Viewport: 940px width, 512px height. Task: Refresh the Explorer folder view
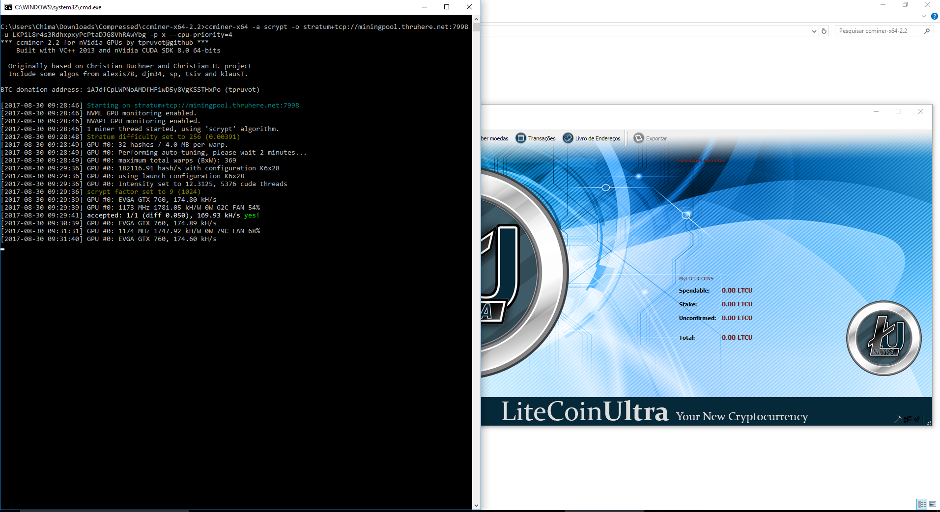(824, 31)
